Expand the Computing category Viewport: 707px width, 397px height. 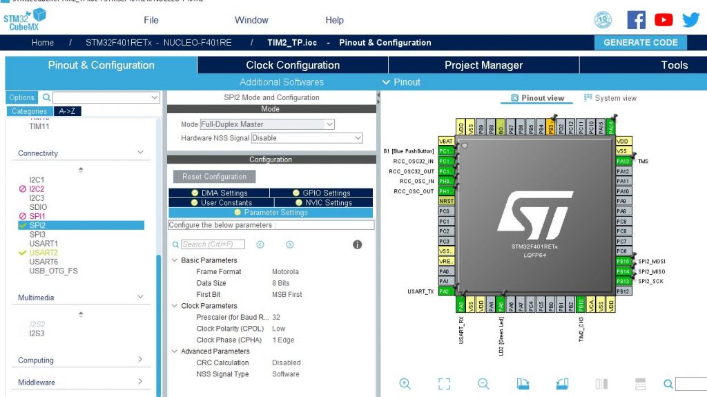[140, 360]
